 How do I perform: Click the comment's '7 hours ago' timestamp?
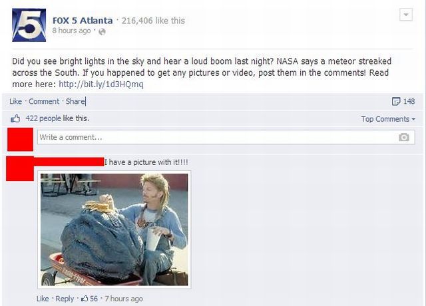click(x=124, y=299)
